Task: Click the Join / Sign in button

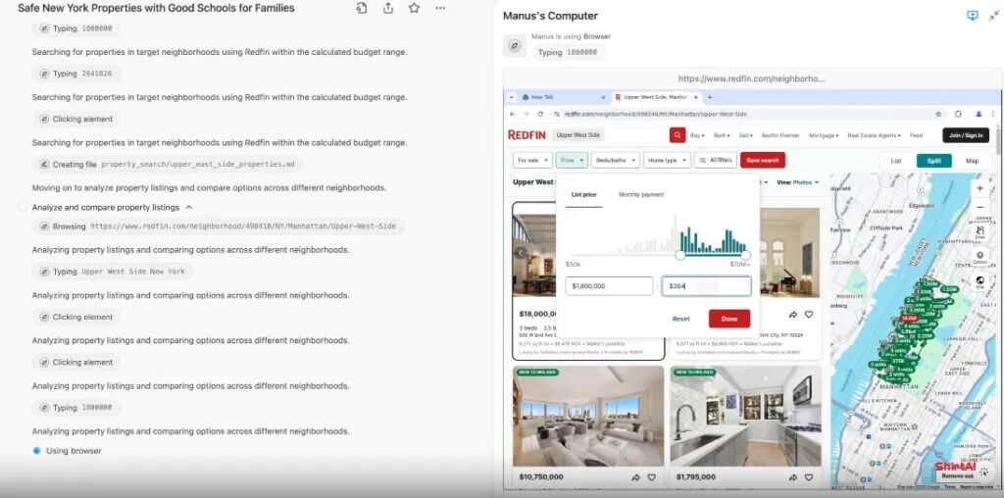Action: [x=966, y=135]
